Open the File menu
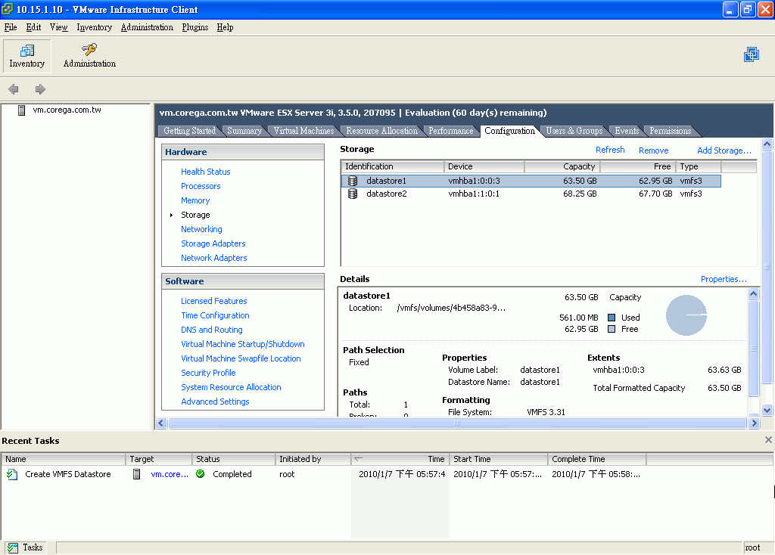The height and width of the screenshot is (555, 775). tap(11, 27)
